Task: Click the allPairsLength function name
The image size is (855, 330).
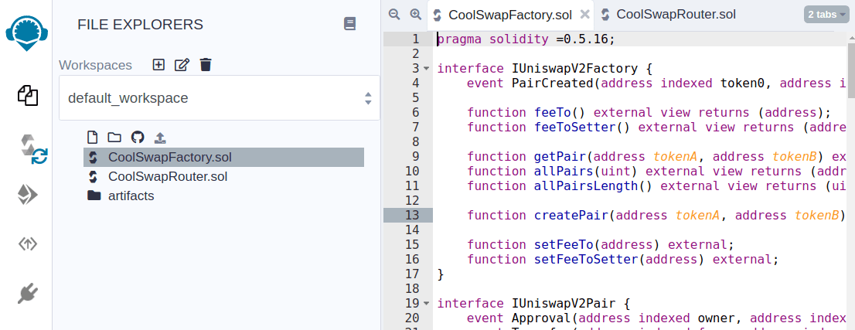Action: tap(586, 186)
